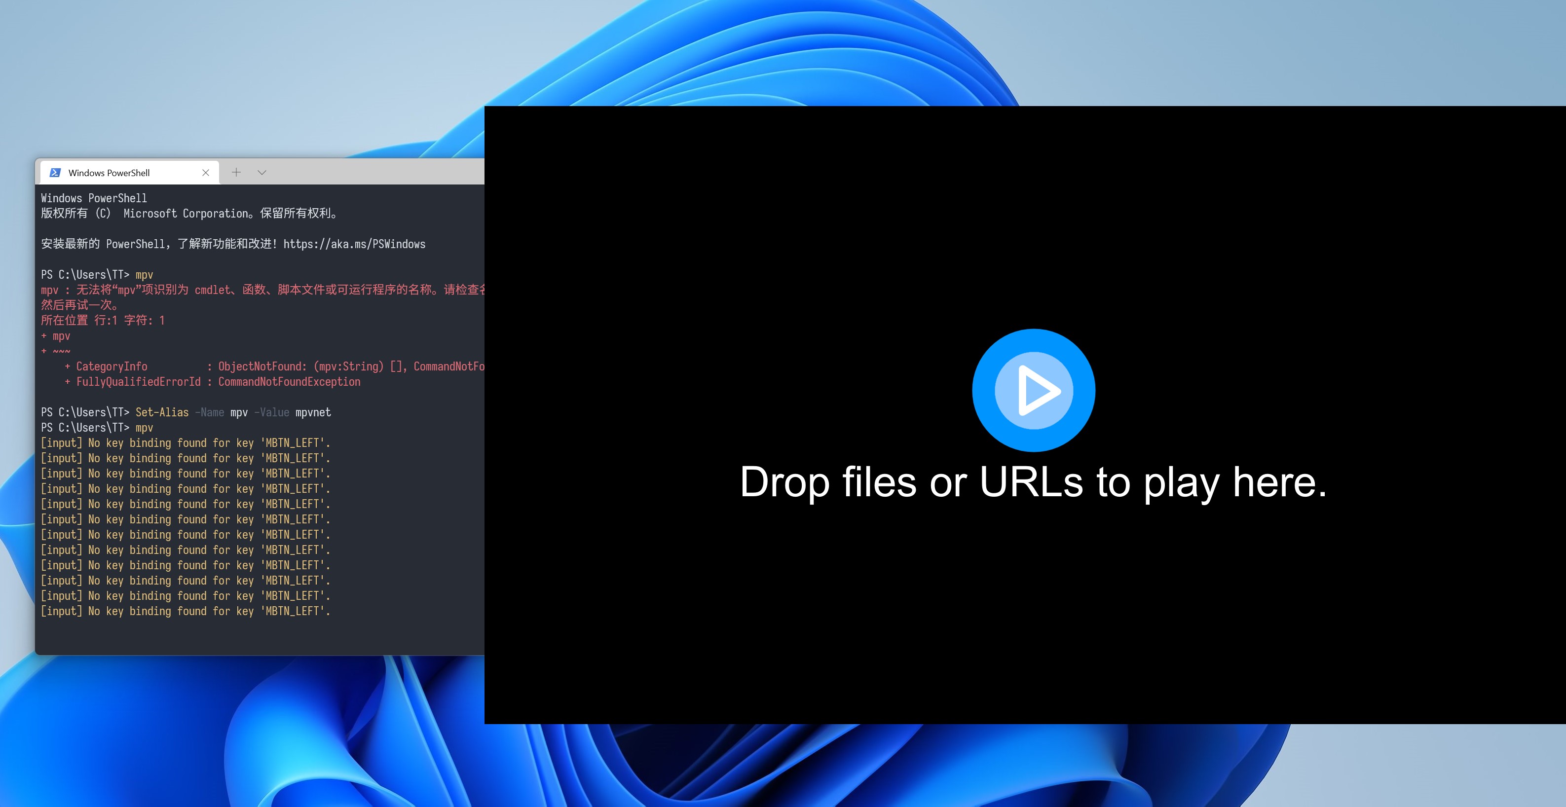Screen dimensions: 1566x807
Task: Click the first "PS C:\Users\TT> mpv" prompt
Action: [97, 275]
